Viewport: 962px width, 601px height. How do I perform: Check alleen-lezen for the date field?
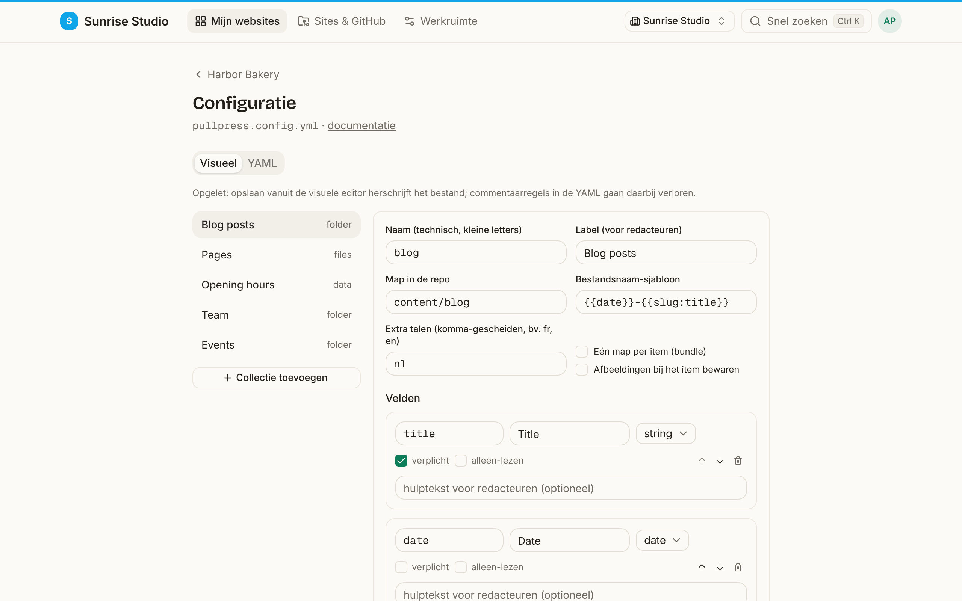(460, 567)
